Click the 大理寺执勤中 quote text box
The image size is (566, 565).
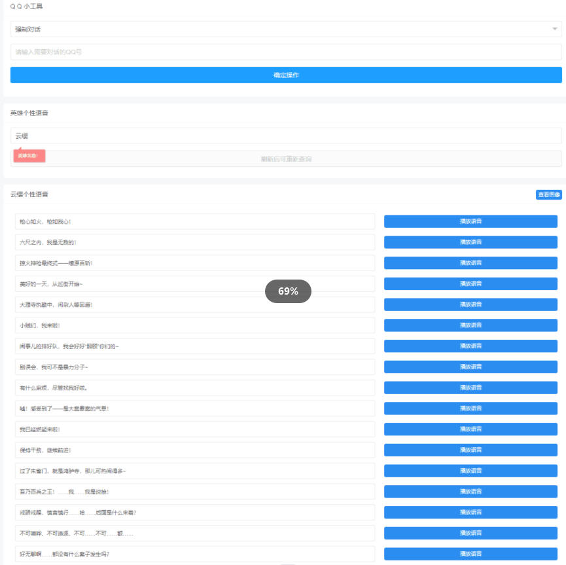tap(194, 304)
